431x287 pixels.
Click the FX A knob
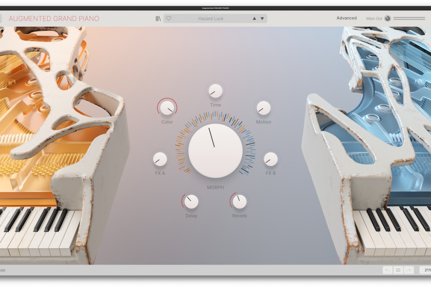coord(160,159)
